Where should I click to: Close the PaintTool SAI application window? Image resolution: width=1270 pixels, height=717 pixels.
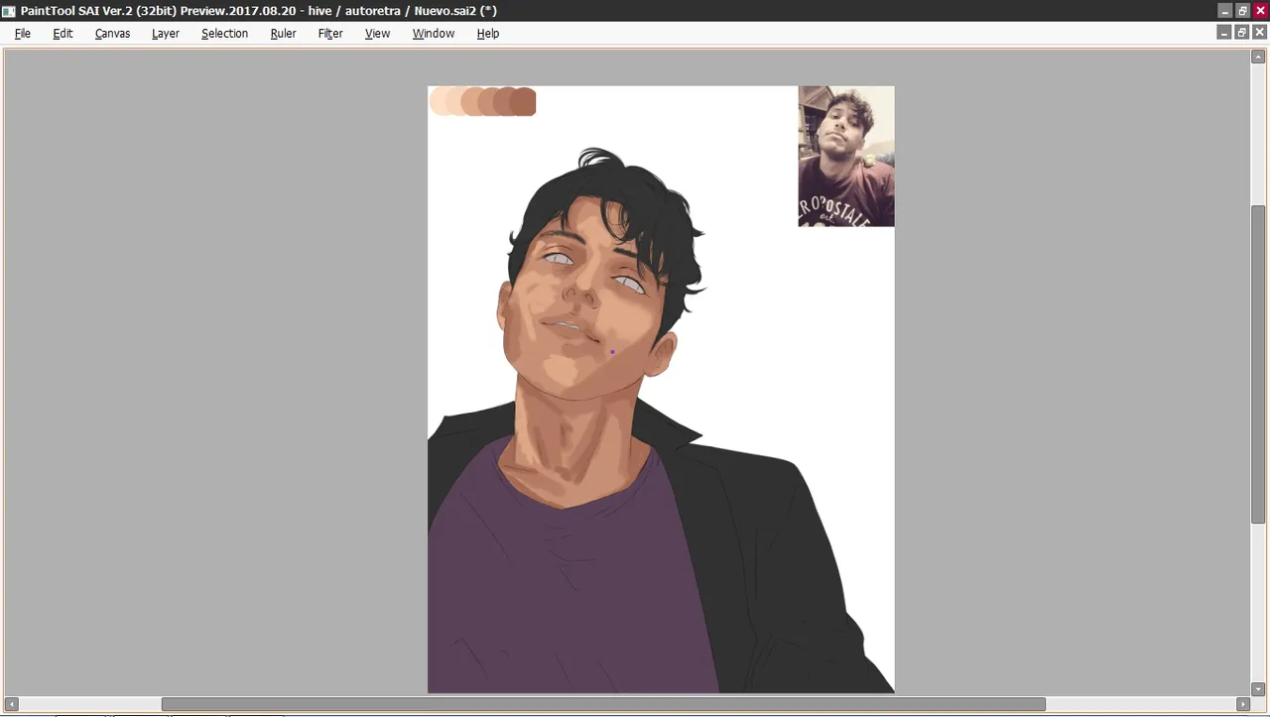pos(1260,10)
